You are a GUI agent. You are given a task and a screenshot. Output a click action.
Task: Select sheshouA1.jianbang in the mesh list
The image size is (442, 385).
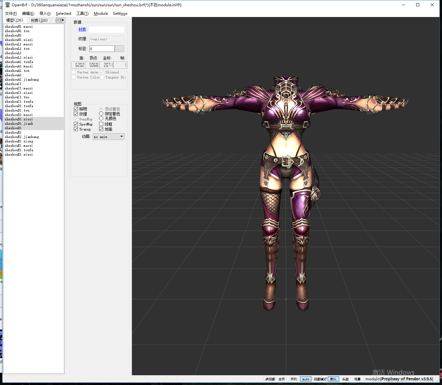(x=33, y=80)
